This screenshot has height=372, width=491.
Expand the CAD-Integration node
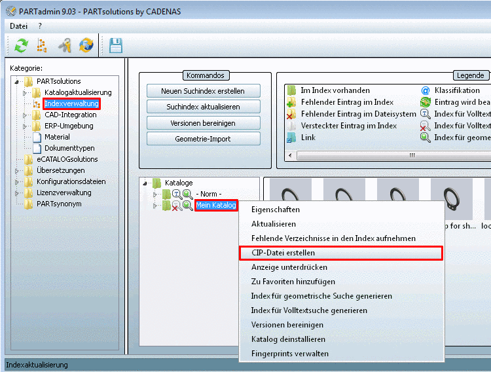point(25,115)
